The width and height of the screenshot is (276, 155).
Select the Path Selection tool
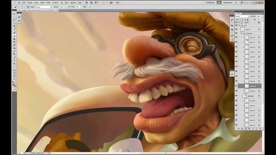tap(14, 64)
